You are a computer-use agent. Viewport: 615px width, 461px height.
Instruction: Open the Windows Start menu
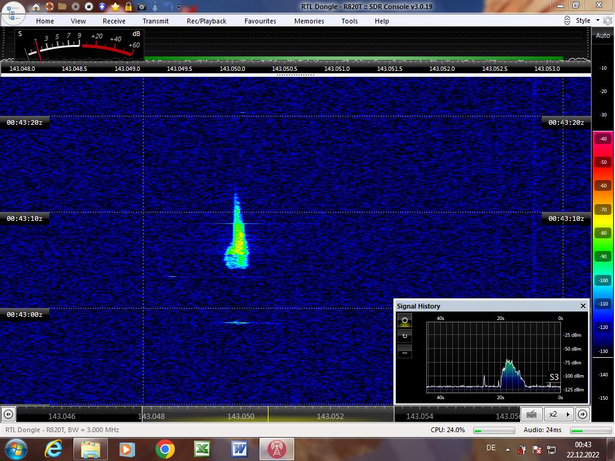click(15, 449)
